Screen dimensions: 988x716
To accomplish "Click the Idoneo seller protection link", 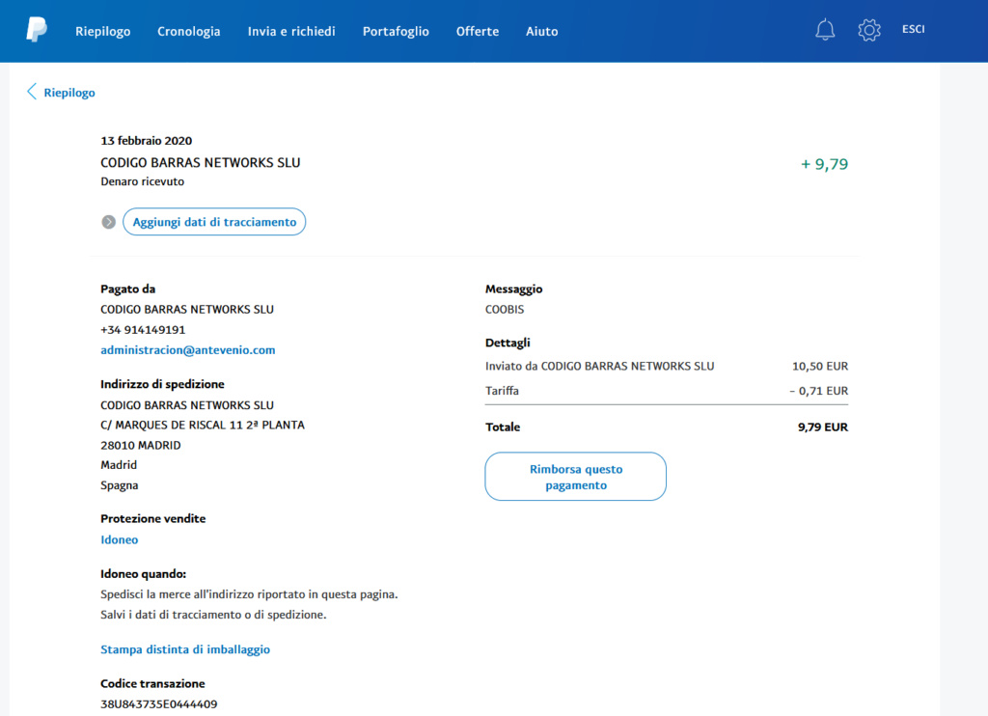I will (x=119, y=539).
